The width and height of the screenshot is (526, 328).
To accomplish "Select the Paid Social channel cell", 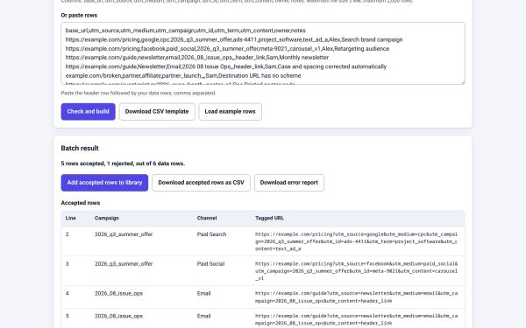I will (x=210, y=264).
